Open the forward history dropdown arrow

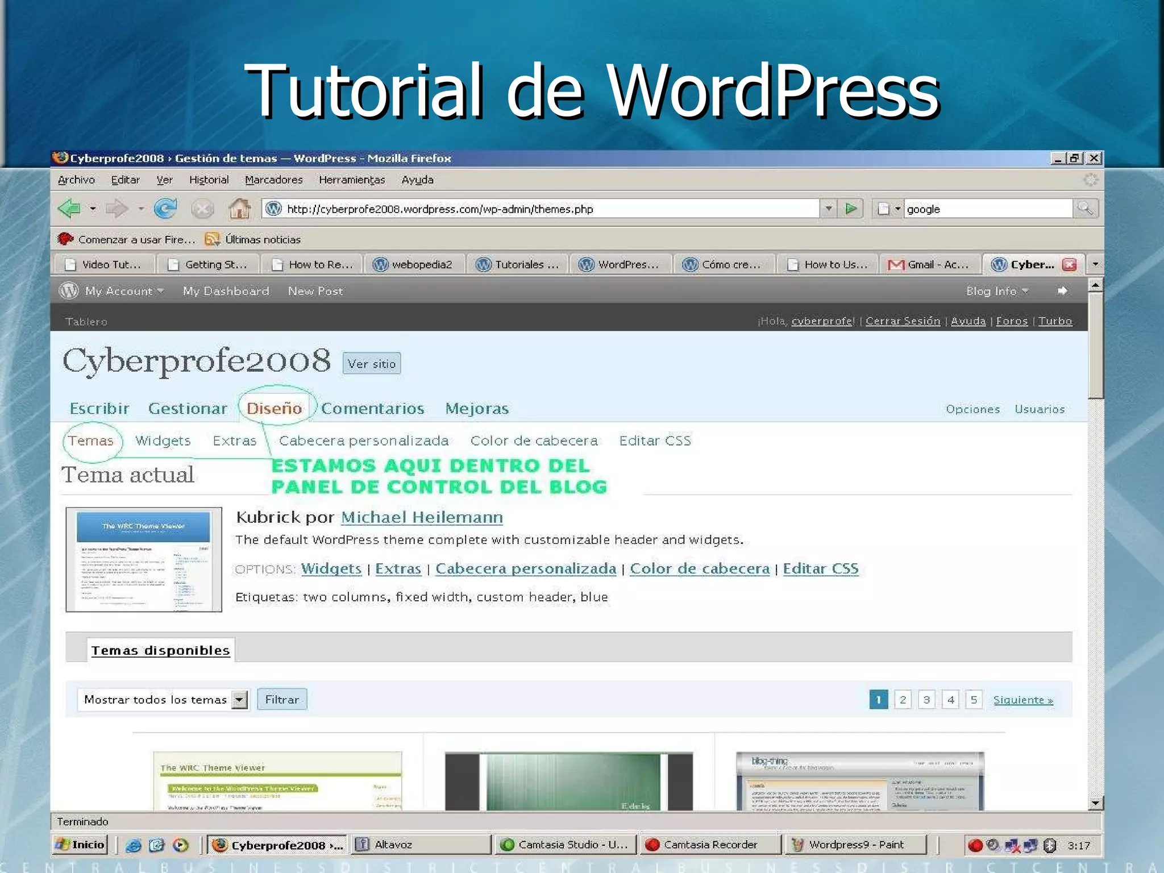[x=140, y=209]
